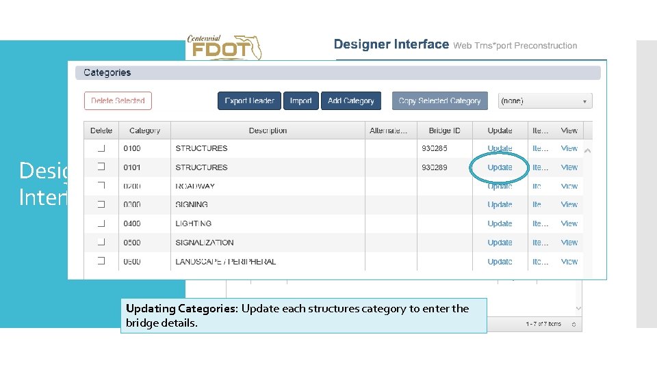Sort by the Bridge ID column header
Image resolution: width=657 pixels, height=369 pixels.
[445, 131]
